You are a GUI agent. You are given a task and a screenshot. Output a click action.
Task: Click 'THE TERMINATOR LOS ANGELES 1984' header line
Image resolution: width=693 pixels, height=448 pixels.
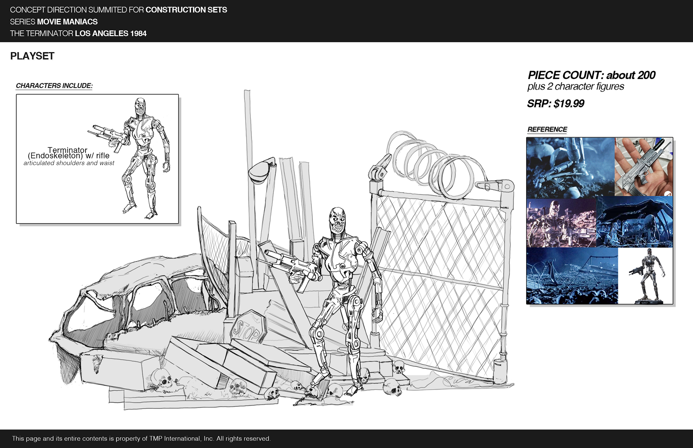tap(78, 34)
